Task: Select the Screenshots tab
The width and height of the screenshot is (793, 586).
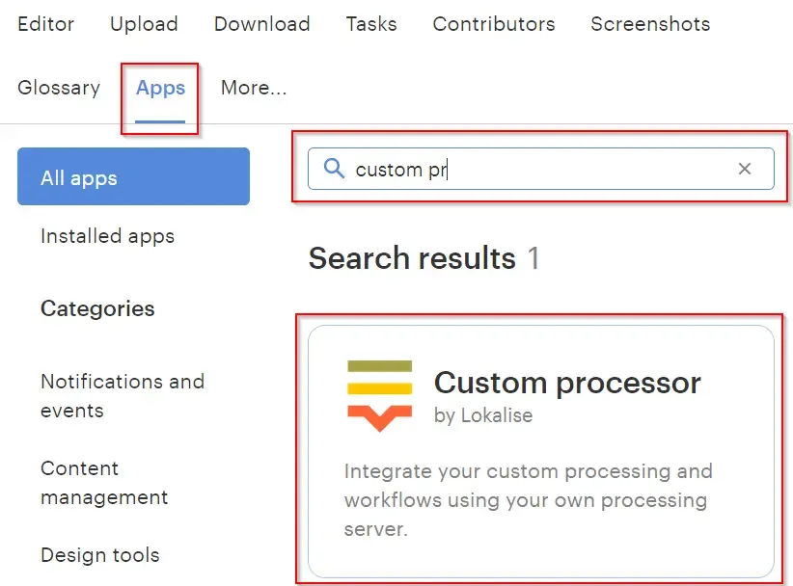Action: tap(650, 24)
